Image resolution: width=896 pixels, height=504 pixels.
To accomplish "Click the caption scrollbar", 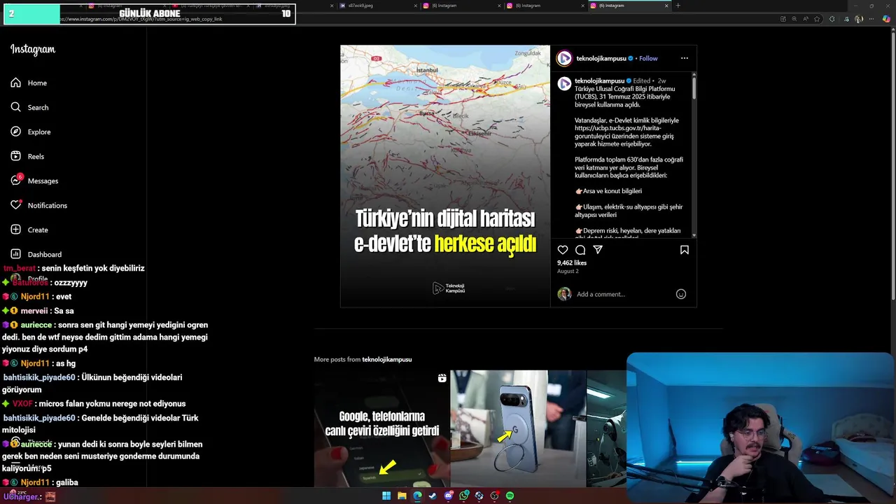I will 694,87.
